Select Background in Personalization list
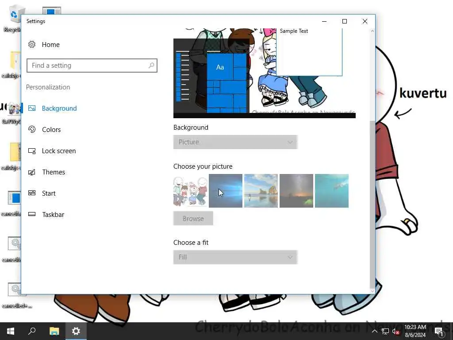Viewport: 453px width, 340px height. tap(59, 108)
